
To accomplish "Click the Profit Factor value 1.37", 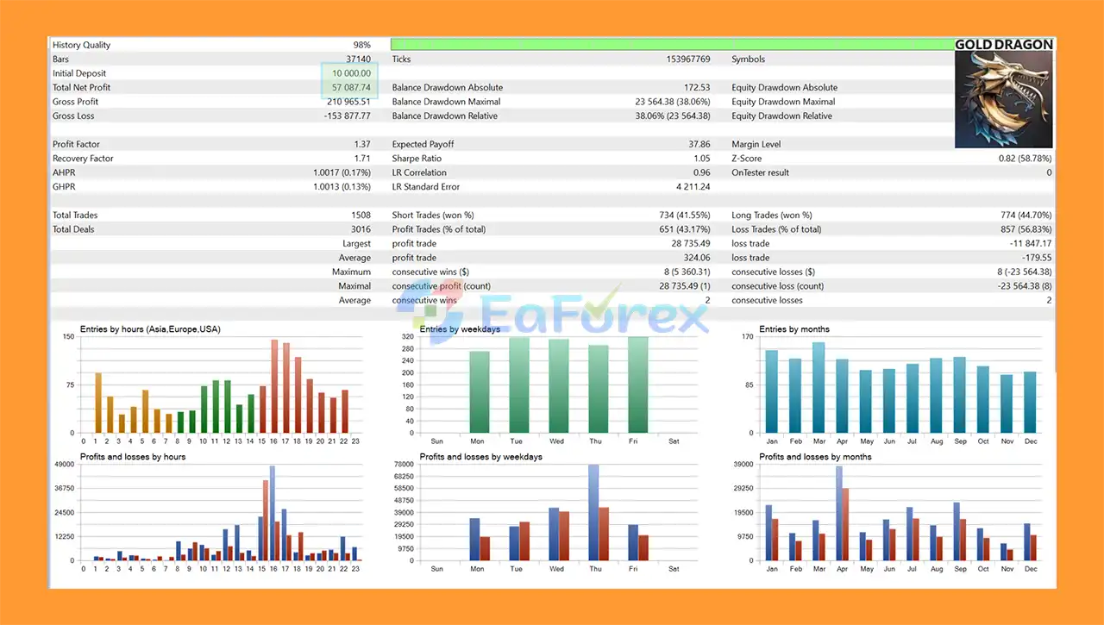I will [362, 144].
